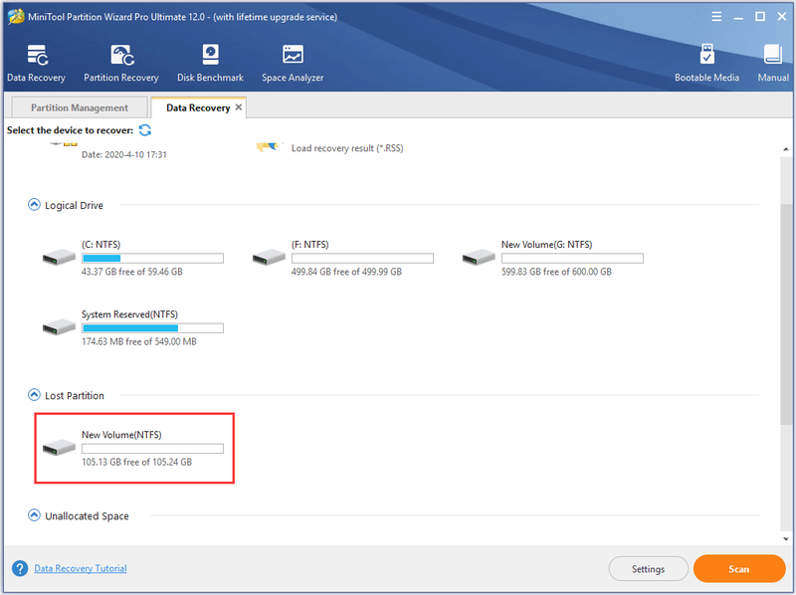Click the '499.84 GB free of 499.99 GB' text
Screen dimensions: 796x595
(346, 272)
